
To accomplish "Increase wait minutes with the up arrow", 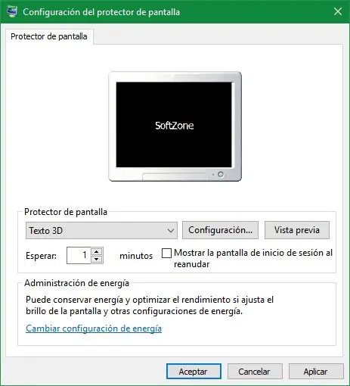I will pos(97,251).
